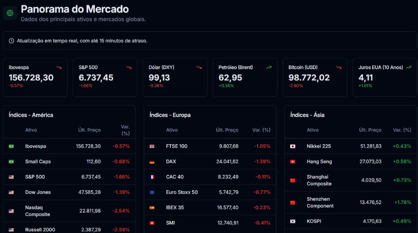This screenshot has height=233, width=418.
Task: Click the Brazil flag next to Ibovespa
Action: (x=12, y=146)
